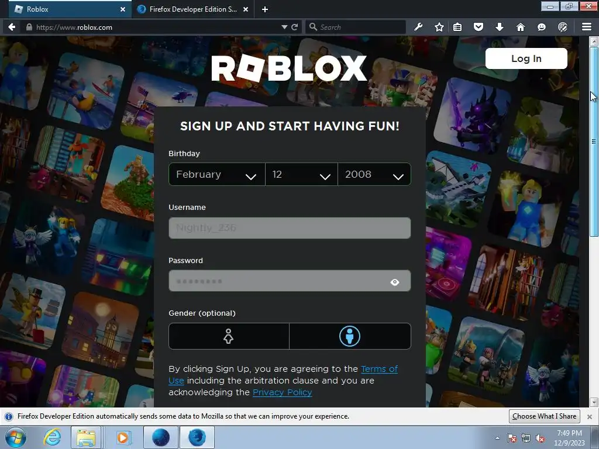This screenshot has width=599, height=449.
Task: Reload the current page
Action: tap(295, 27)
